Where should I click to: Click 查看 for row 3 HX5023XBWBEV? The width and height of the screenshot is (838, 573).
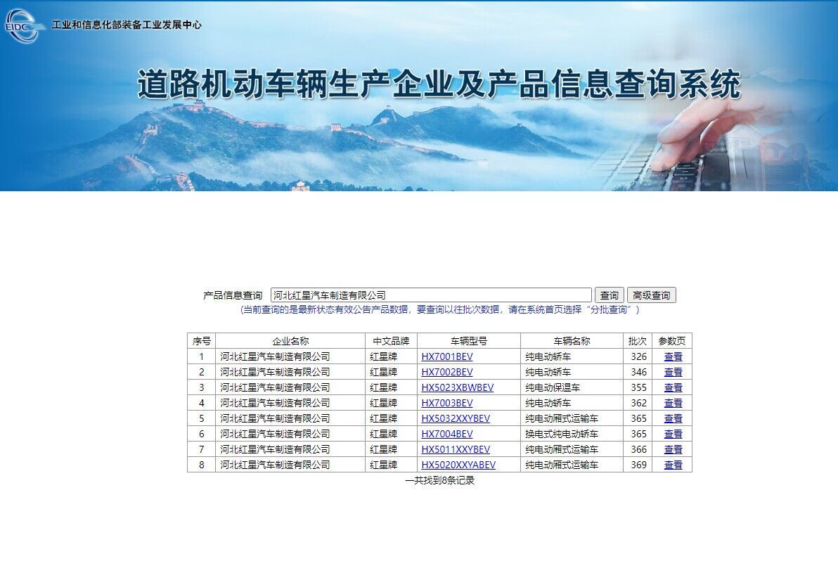673,387
